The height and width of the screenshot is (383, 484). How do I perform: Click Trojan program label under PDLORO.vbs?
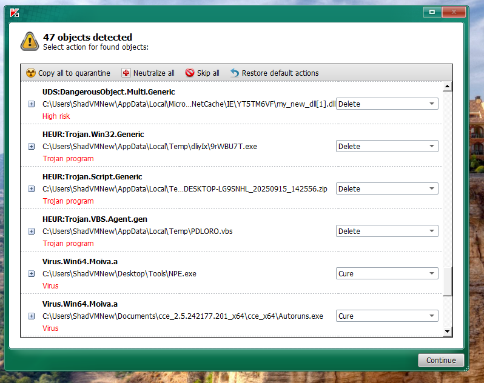pos(68,243)
